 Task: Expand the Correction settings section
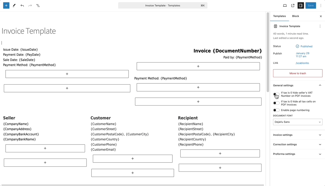click(x=298, y=144)
